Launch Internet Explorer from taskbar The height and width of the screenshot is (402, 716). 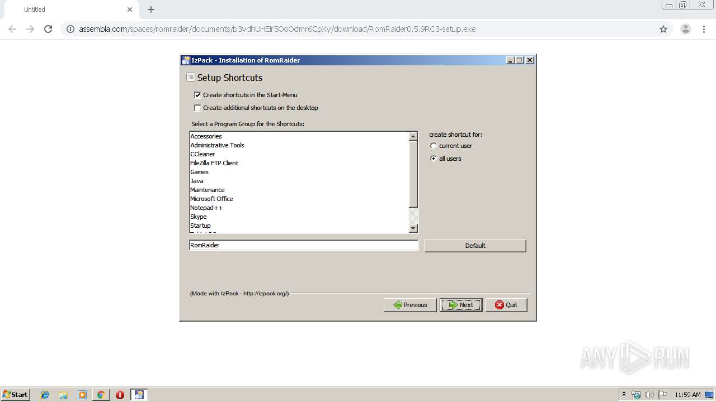pyautogui.click(x=45, y=395)
